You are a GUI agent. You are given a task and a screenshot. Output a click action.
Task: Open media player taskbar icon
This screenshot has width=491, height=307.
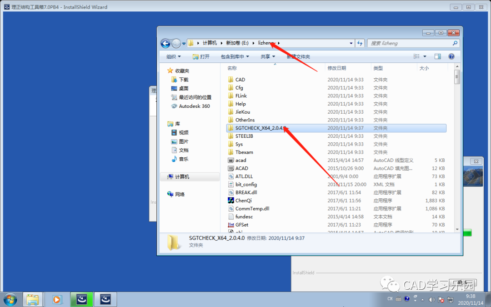(57, 299)
